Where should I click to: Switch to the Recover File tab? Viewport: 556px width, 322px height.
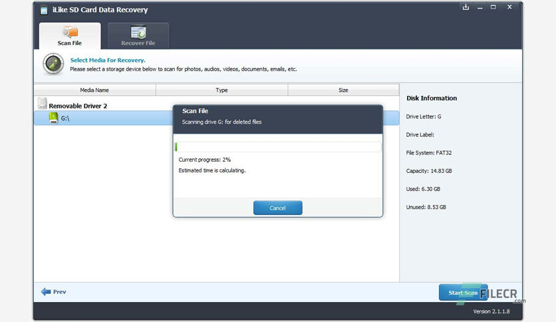[138, 36]
